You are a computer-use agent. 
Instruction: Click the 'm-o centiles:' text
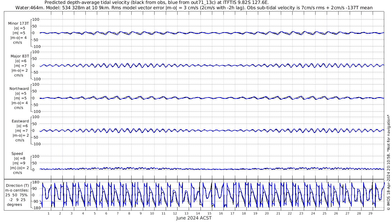[x=17, y=190]
